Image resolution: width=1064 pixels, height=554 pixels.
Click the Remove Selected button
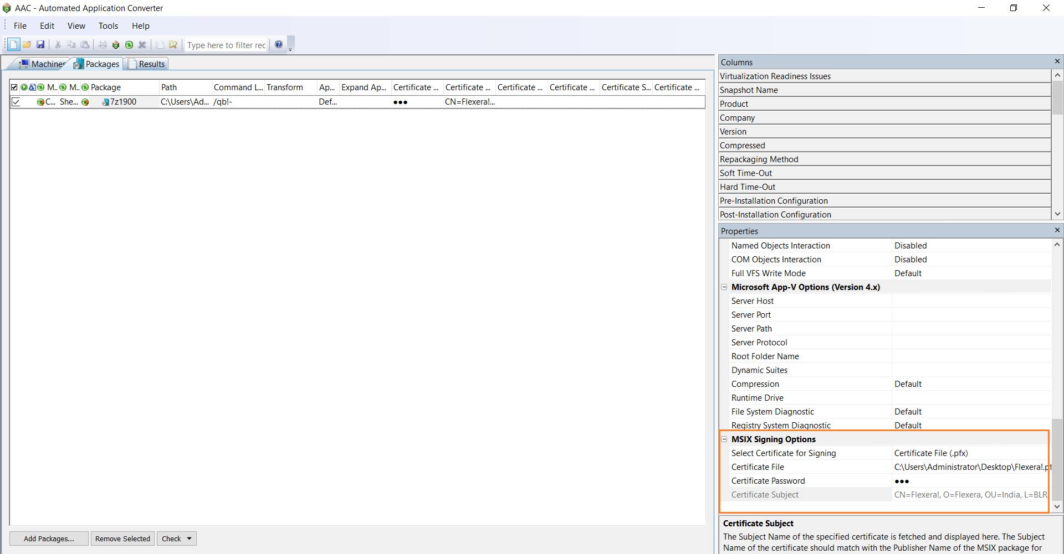point(122,539)
